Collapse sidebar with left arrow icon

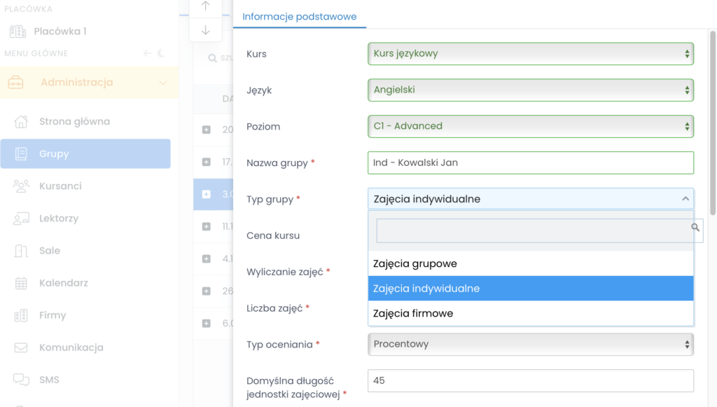(x=147, y=53)
